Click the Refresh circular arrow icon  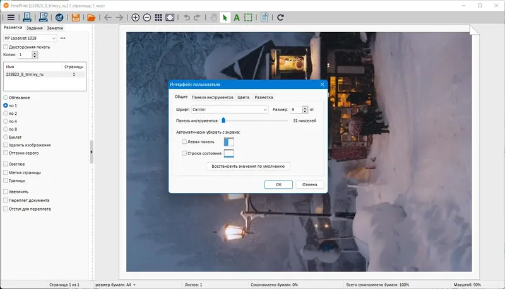click(280, 18)
